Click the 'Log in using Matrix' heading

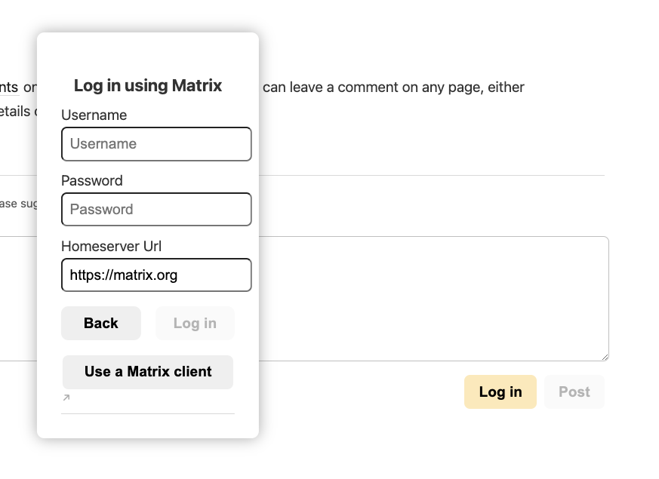(x=148, y=86)
